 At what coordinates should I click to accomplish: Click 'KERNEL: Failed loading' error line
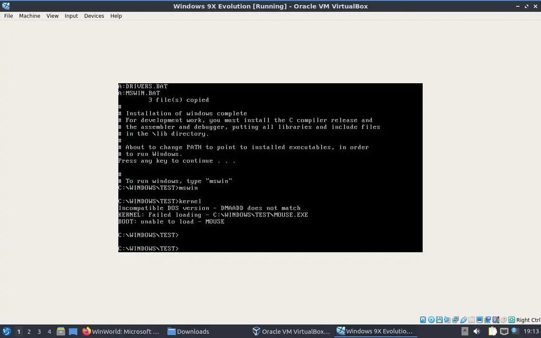click(213, 215)
